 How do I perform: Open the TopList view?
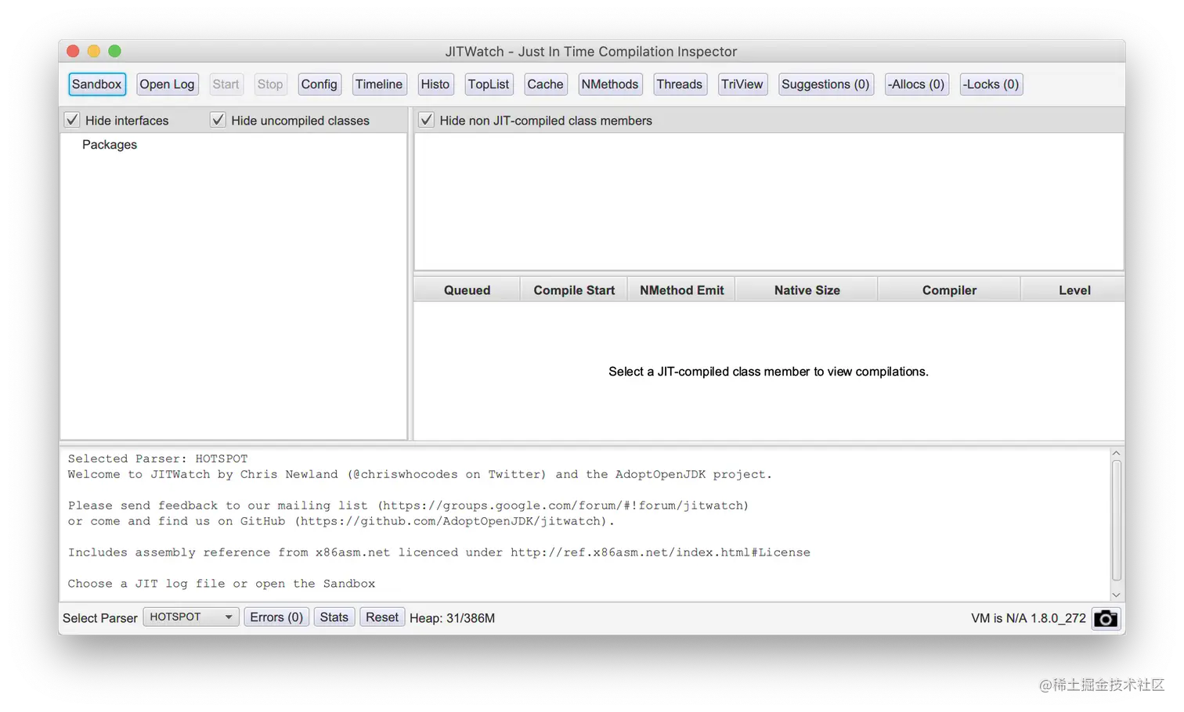(489, 85)
